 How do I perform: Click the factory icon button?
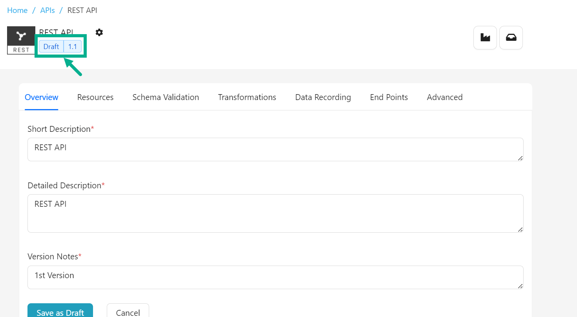coord(485,38)
